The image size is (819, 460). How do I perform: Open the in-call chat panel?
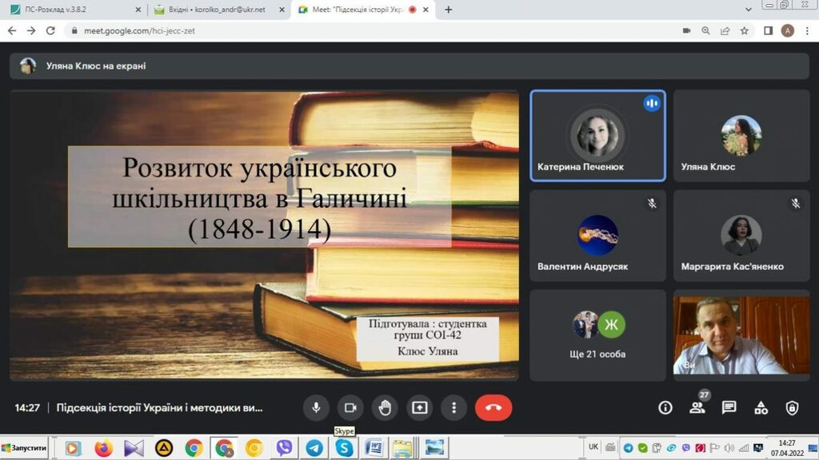pos(729,407)
